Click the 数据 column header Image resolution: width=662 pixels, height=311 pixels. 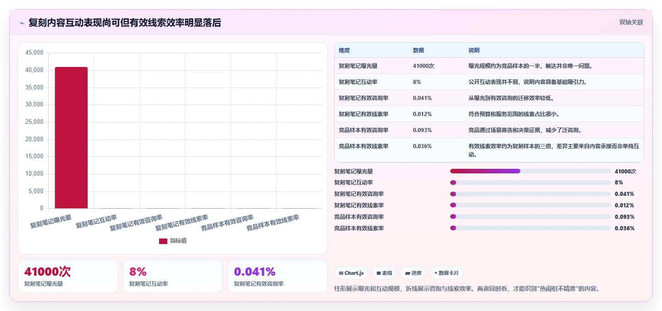pyautogui.click(x=419, y=50)
